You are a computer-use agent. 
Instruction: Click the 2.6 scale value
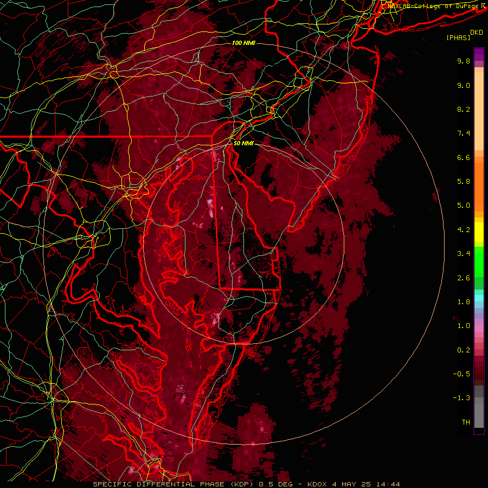(464, 278)
